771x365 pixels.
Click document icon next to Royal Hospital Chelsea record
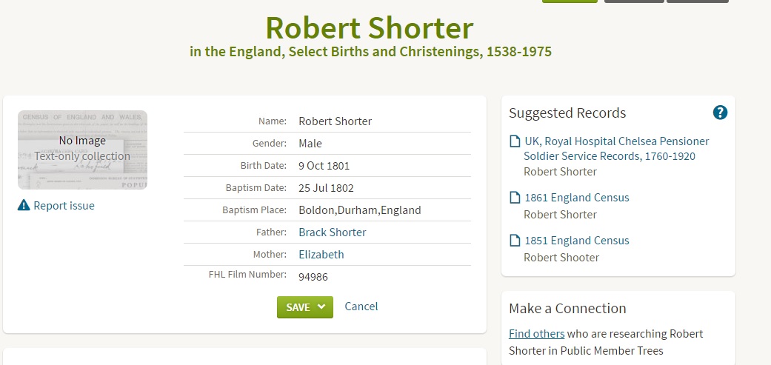point(515,141)
